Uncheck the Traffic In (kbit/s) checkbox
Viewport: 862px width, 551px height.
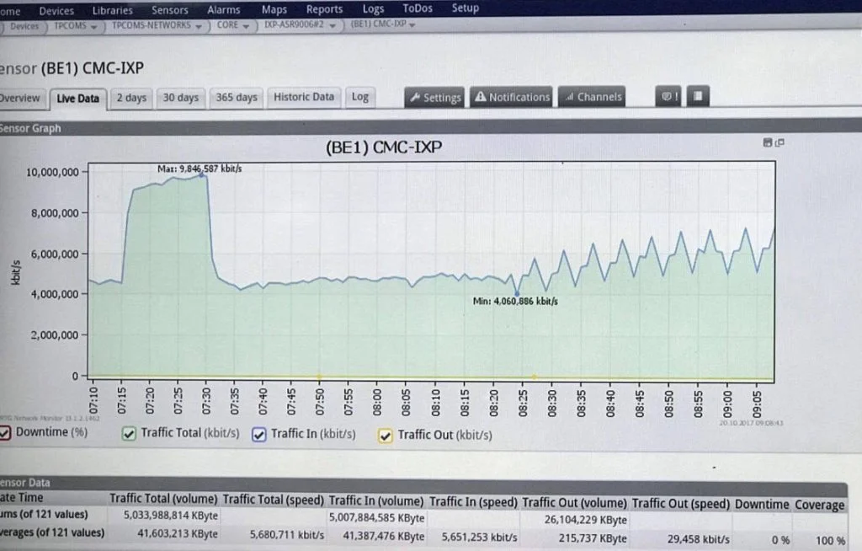(259, 435)
